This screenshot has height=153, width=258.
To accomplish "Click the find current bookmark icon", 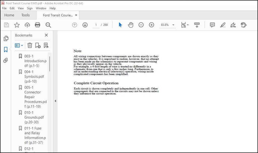I will click(46, 45).
